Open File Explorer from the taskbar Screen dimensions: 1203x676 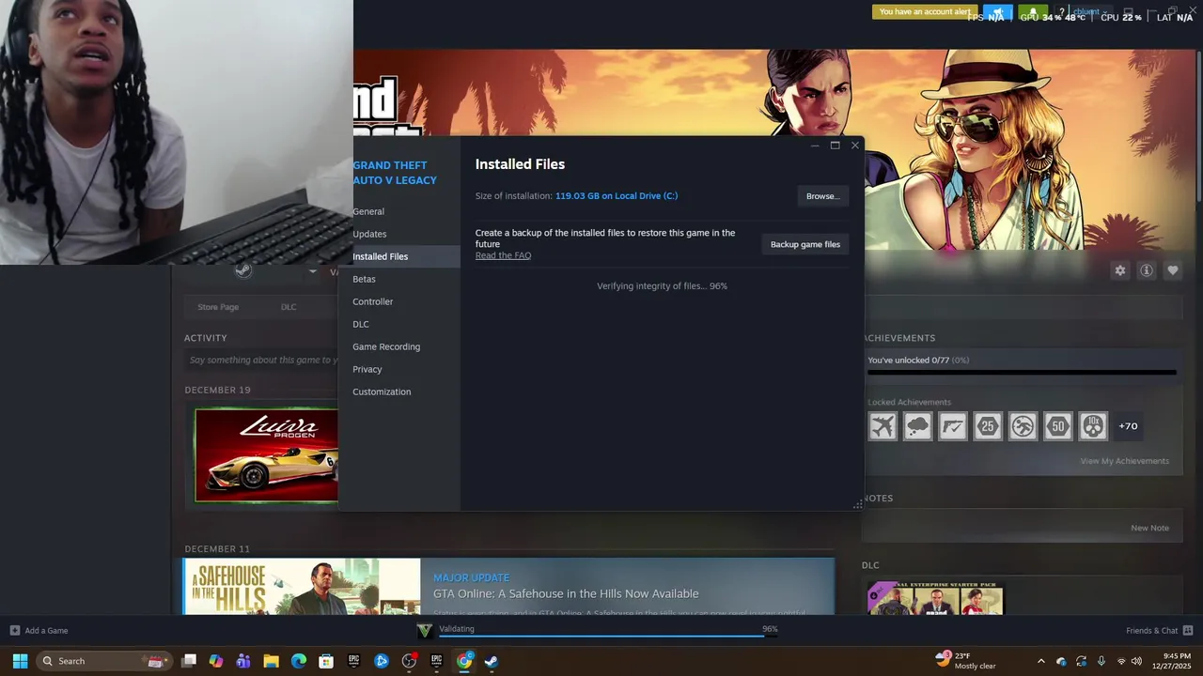pyautogui.click(x=271, y=661)
